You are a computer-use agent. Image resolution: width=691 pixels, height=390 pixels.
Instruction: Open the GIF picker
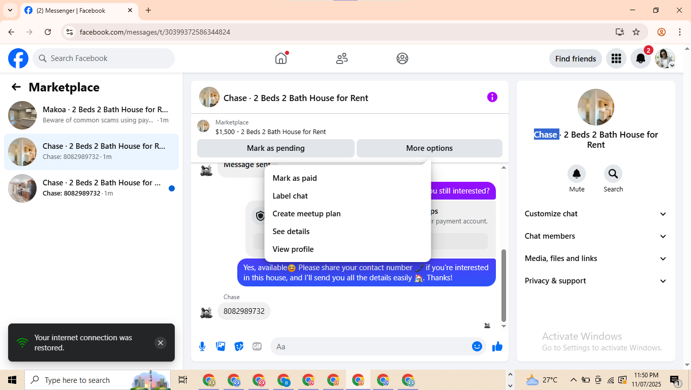tap(257, 346)
